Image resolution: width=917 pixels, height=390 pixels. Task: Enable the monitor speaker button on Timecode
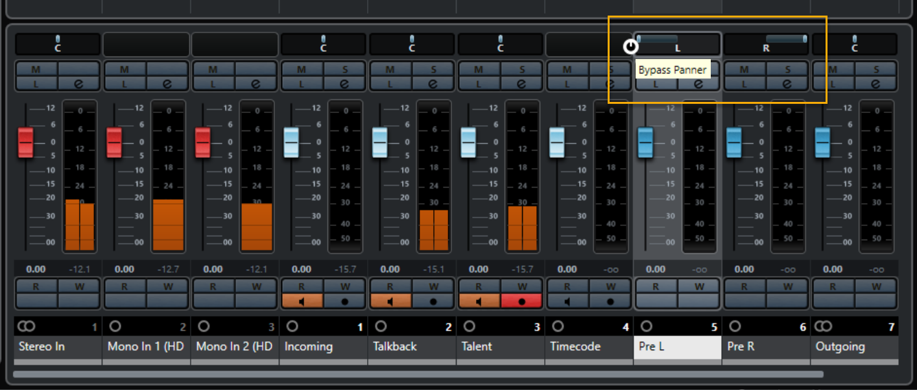point(567,301)
